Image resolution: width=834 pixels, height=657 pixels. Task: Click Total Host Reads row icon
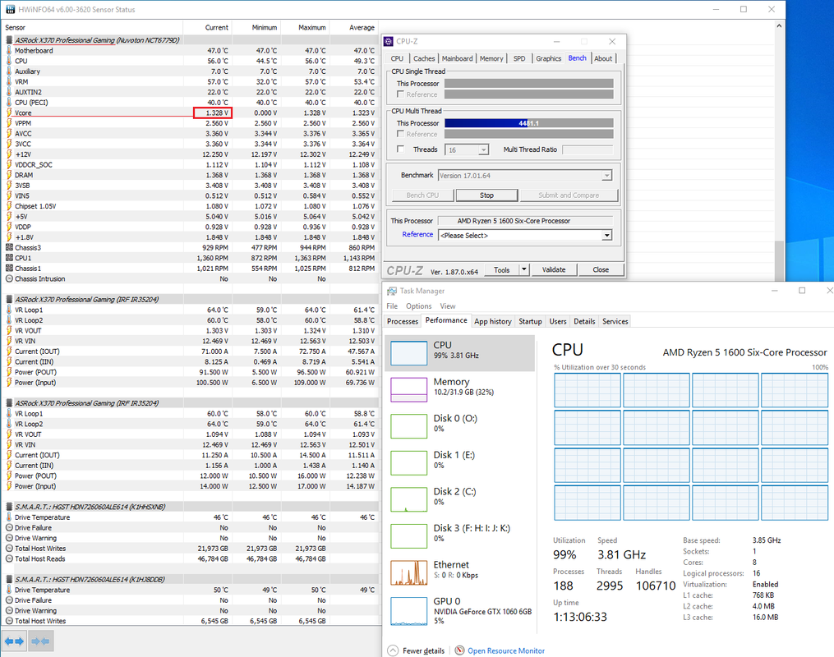pos(9,558)
